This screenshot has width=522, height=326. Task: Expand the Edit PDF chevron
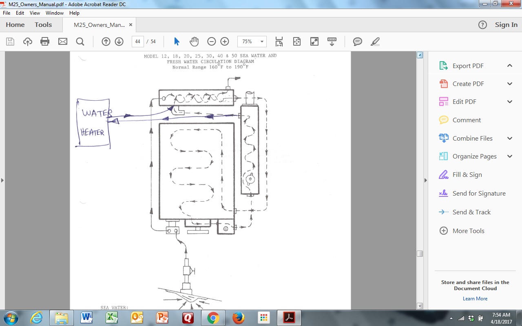pos(510,101)
